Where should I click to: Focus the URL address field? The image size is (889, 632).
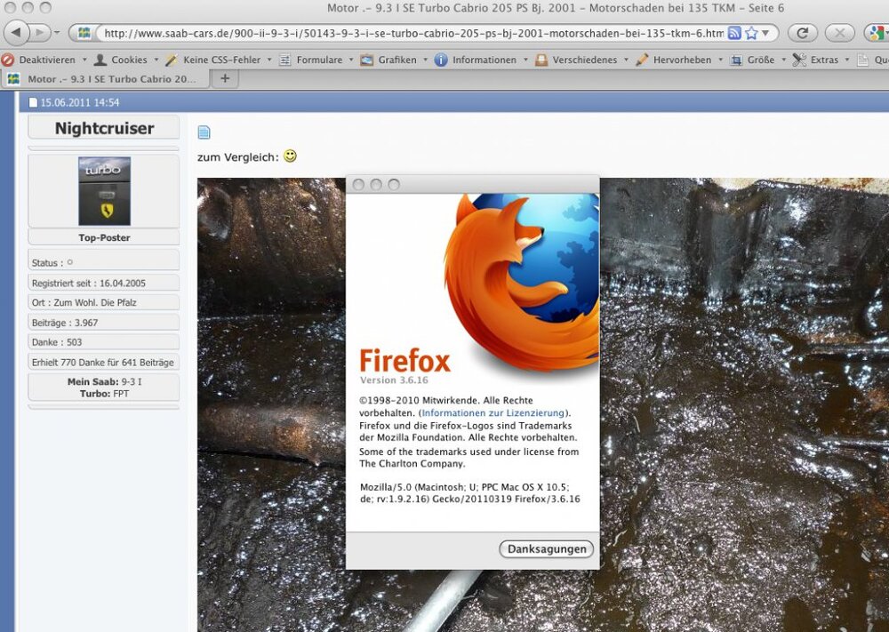[414, 33]
